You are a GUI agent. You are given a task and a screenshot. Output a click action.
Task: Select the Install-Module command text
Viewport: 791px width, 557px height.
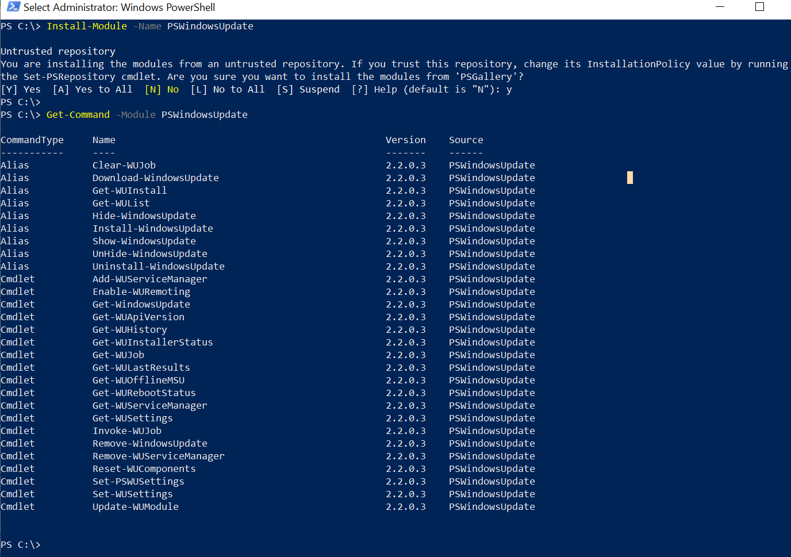click(86, 26)
